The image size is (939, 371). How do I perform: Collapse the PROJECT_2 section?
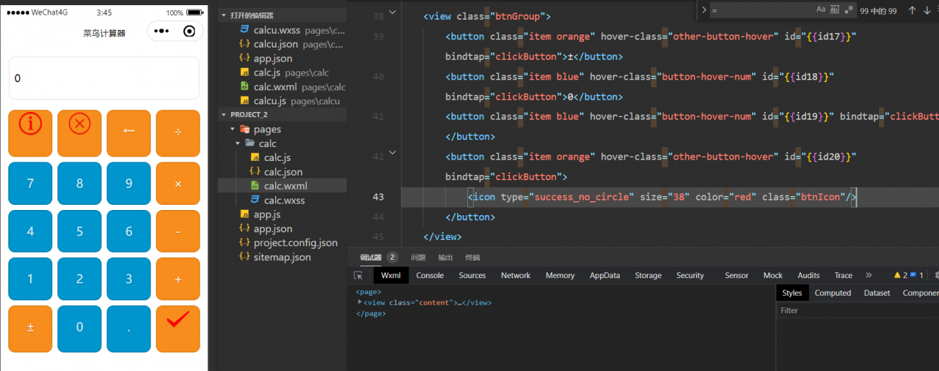tap(224, 115)
